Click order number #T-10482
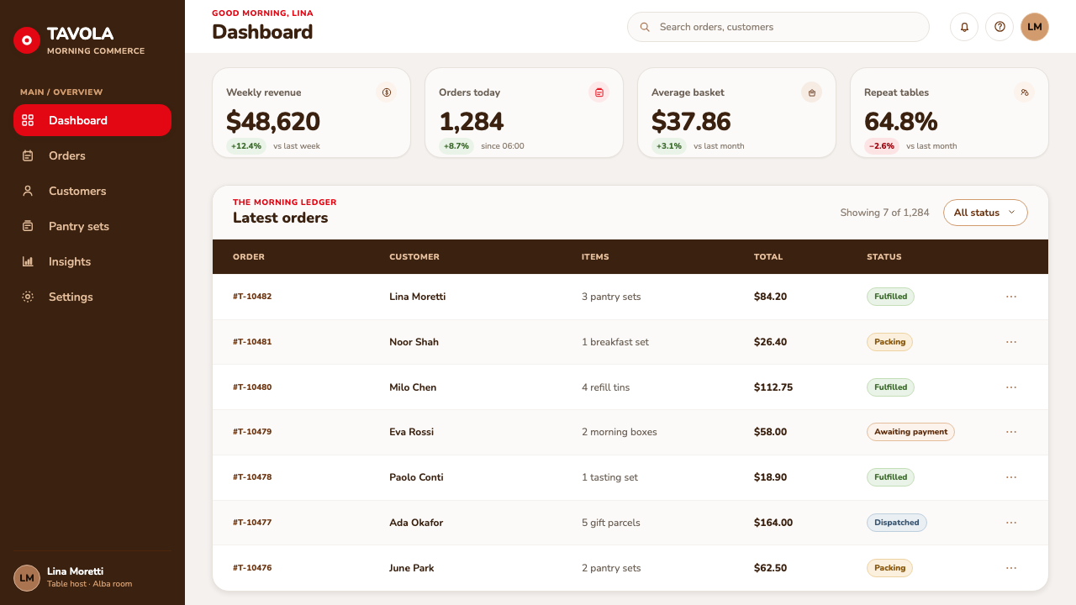Screen dimensions: 1076x605 [252, 297]
